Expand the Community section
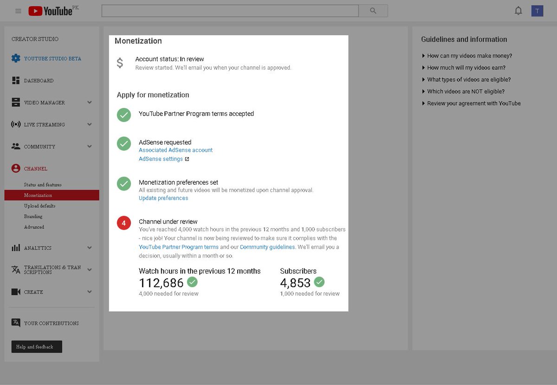 90,147
